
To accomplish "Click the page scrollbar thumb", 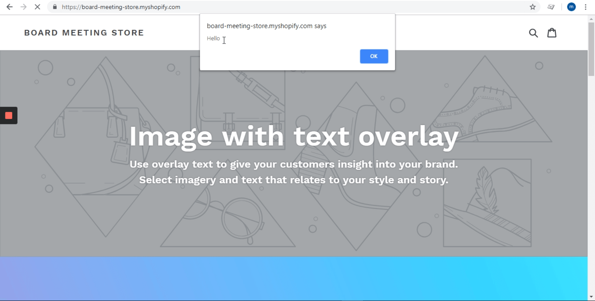I will [591, 49].
